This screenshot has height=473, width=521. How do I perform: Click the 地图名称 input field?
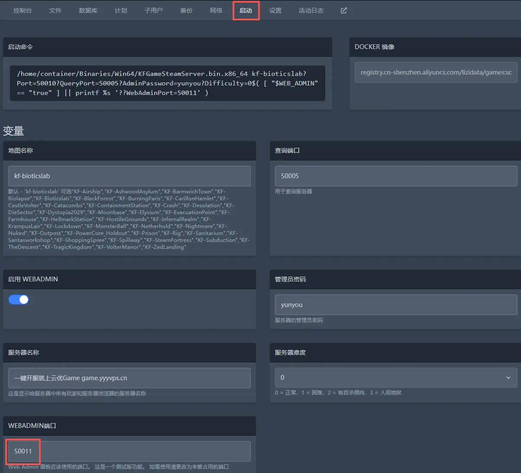point(129,176)
